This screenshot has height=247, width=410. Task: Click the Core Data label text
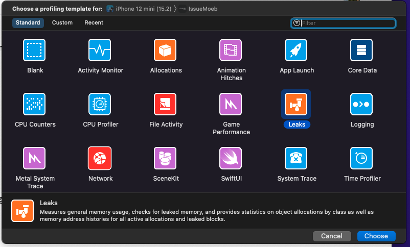tap(362, 70)
